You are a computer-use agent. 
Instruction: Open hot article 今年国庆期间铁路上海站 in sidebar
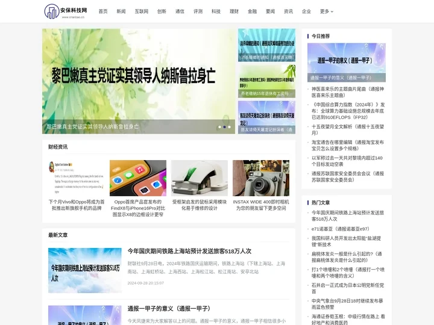[x=348, y=216]
